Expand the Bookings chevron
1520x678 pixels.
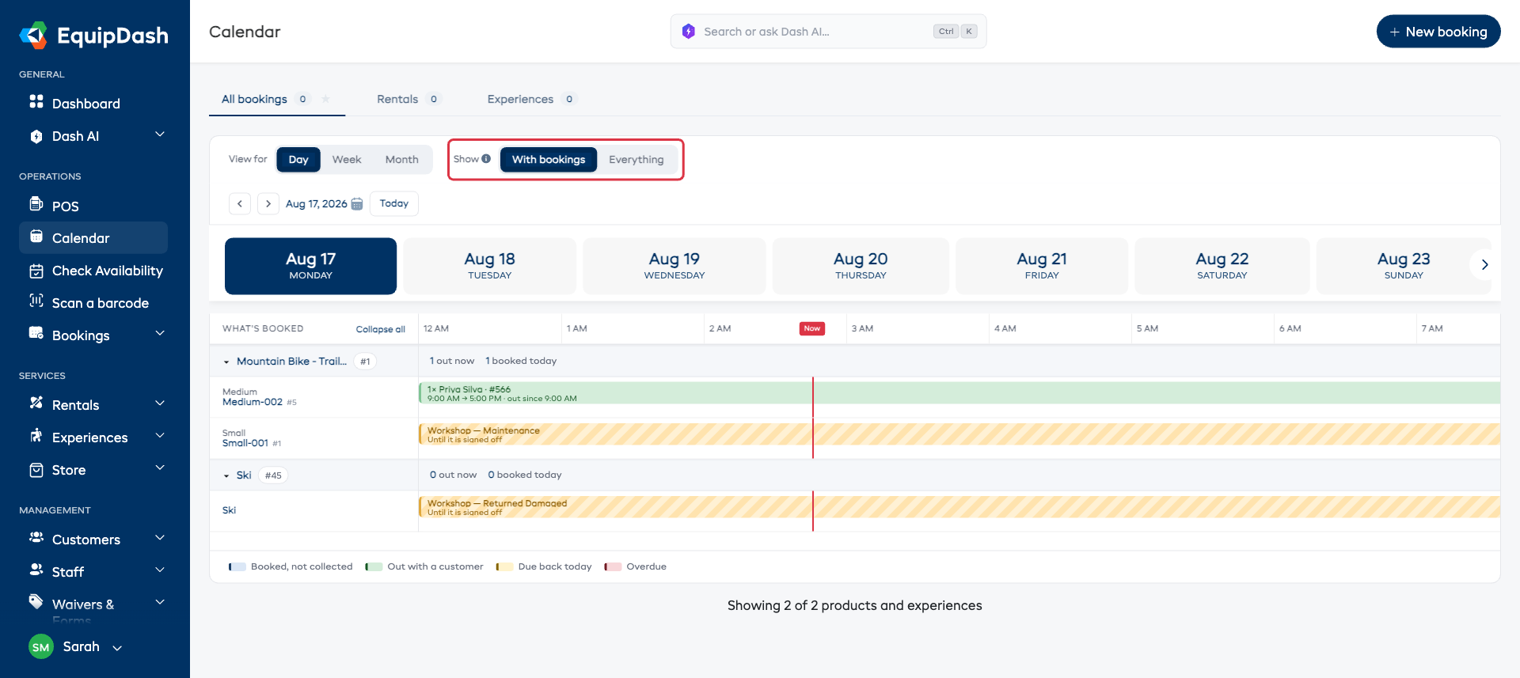(160, 334)
